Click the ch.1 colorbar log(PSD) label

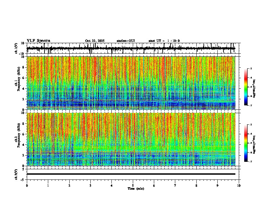pyautogui.click(x=254, y=88)
